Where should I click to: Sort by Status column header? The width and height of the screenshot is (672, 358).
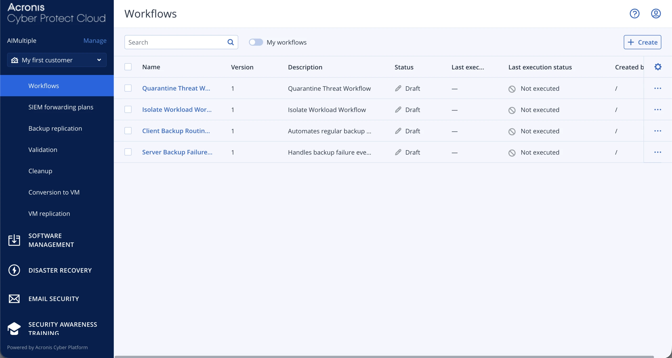click(x=404, y=67)
